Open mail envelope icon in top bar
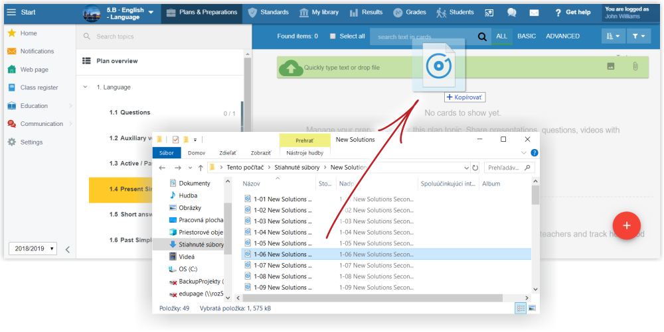 coord(534,13)
